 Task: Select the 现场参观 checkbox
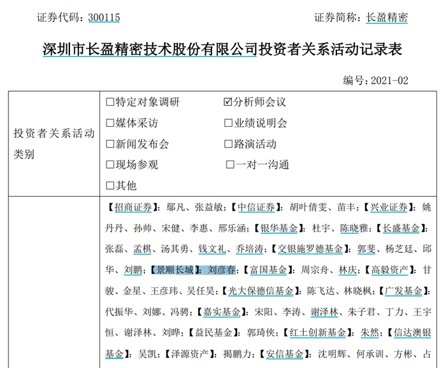point(110,165)
